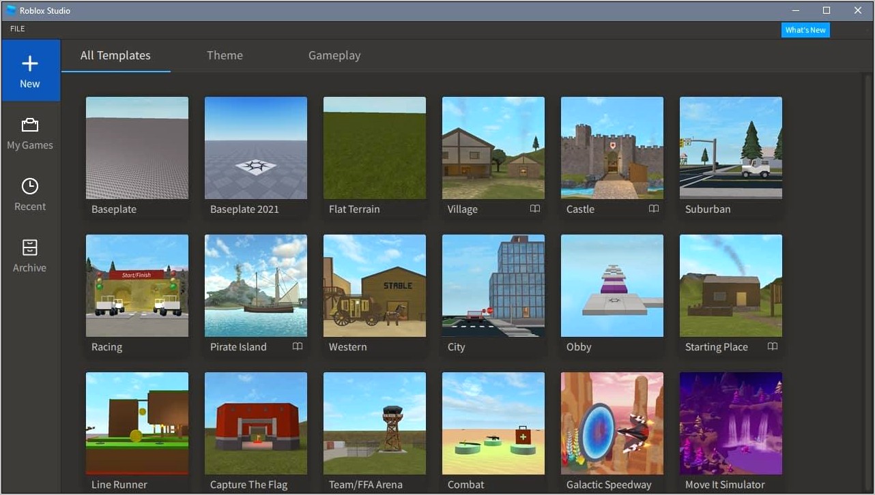Select the Combat template thumbnail
The height and width of the screenshot is (495, 875).
pos(493,423)
